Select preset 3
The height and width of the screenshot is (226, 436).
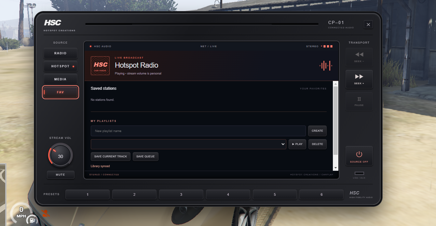181,194
